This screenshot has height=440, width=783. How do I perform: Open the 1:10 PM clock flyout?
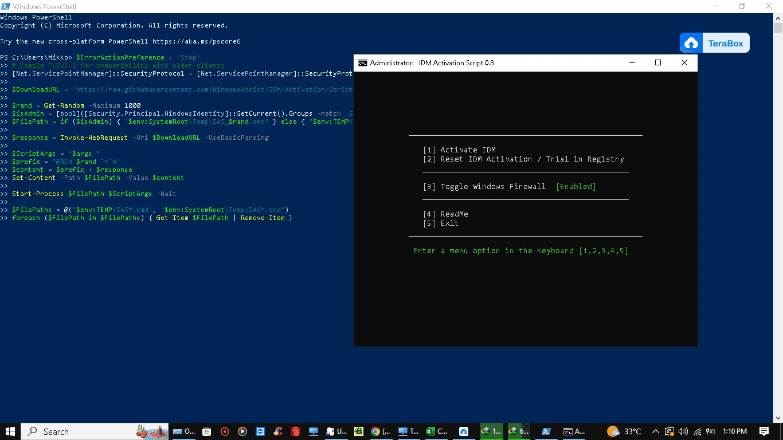(x=735, y=431)
